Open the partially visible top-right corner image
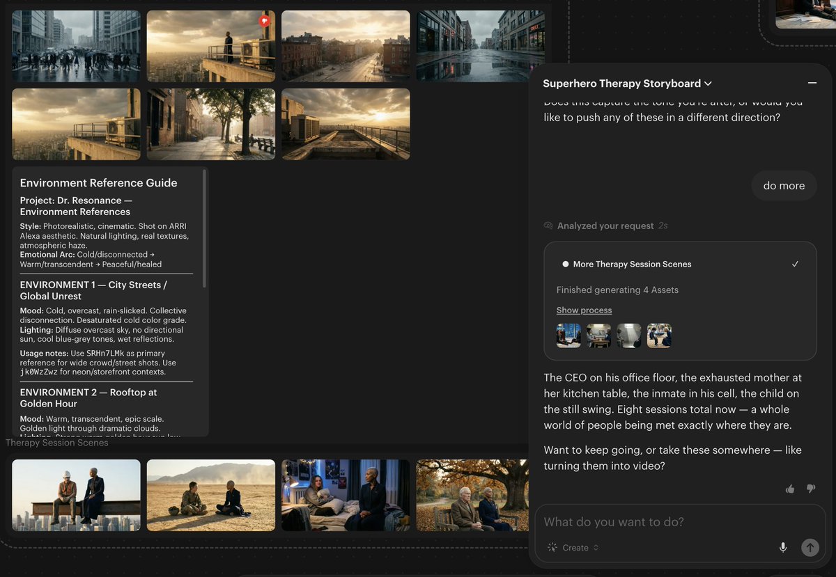Image resolution: width=836 pixels, height=577 pixels. [805, 14]
